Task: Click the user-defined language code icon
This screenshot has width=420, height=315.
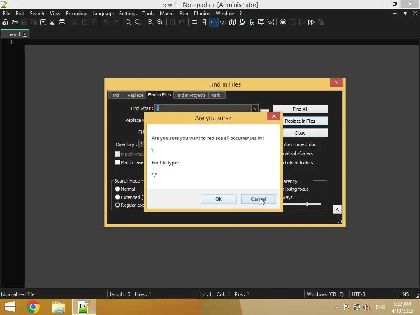Action: (223, 22)
